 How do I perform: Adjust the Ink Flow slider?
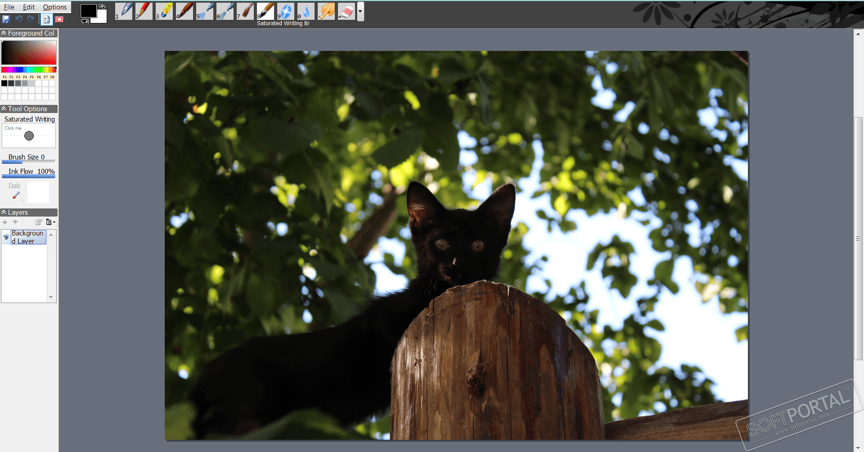(29, 176)
